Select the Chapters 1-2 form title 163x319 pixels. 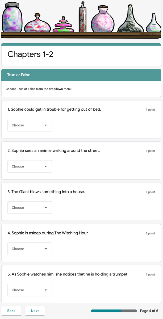(x=30, y=54)
